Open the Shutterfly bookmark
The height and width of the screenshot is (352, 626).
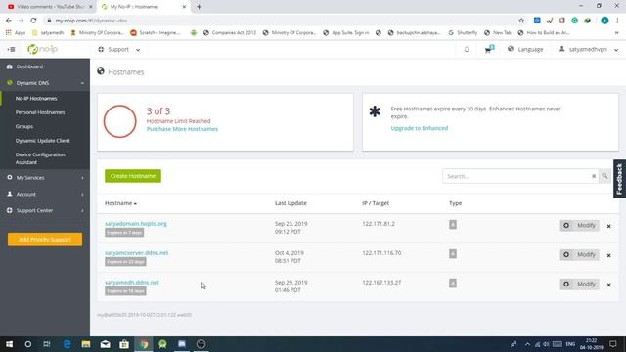463,32
